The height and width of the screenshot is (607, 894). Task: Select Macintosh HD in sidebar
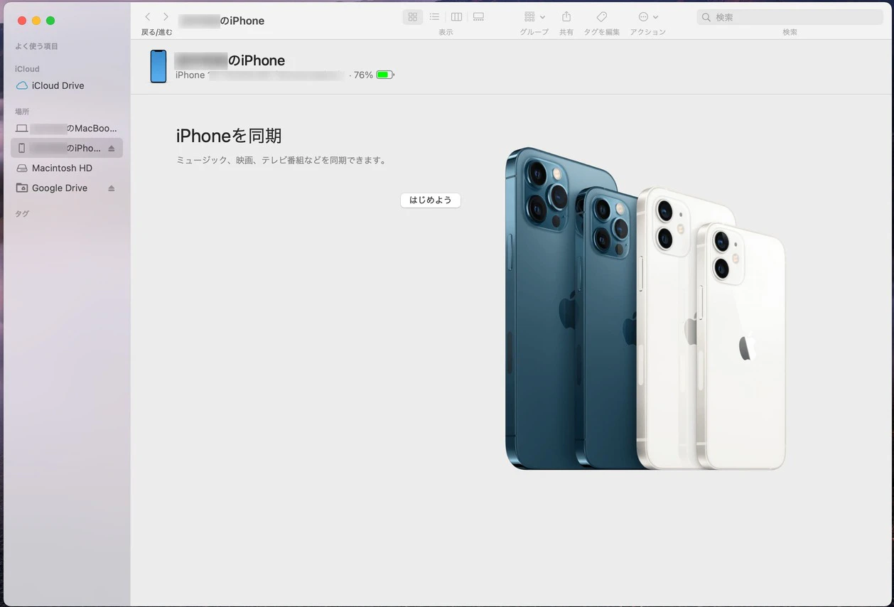[x=62, y=168]
